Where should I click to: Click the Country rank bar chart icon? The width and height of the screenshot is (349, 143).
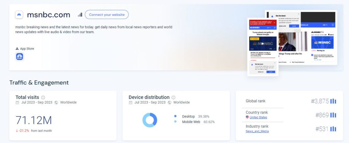[x=333, y=115]
